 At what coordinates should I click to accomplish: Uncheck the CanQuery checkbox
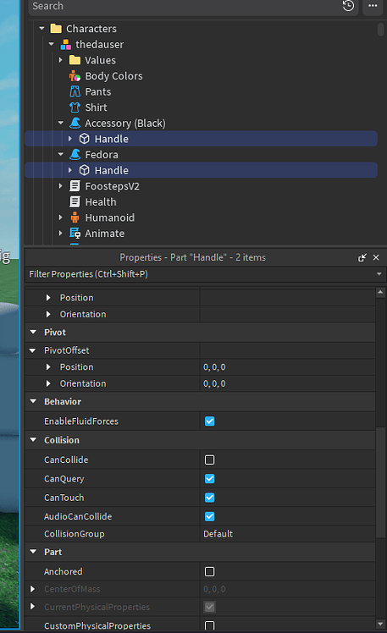(210, 479)
